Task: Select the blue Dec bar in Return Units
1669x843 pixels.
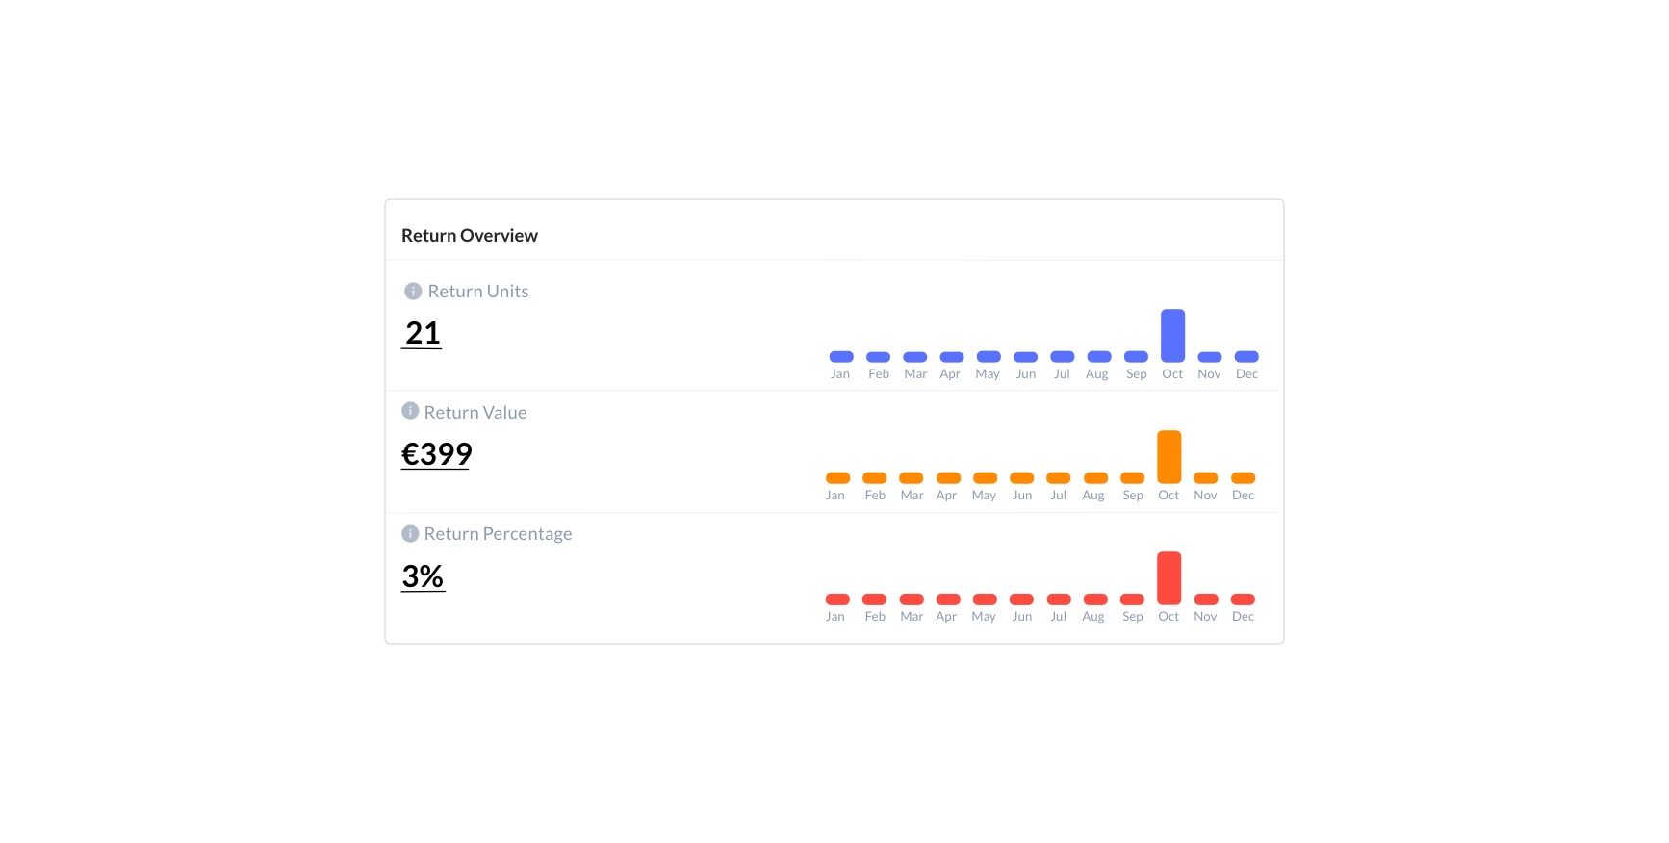Action: point(1246,357)
